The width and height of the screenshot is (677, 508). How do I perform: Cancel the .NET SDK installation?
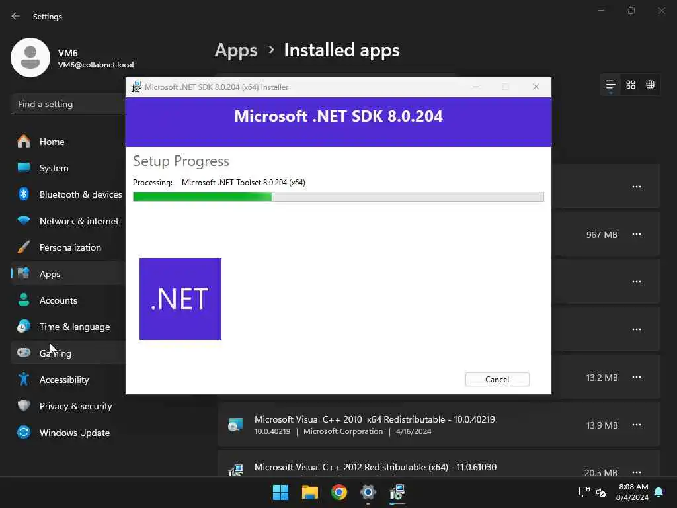click(497, 379)
